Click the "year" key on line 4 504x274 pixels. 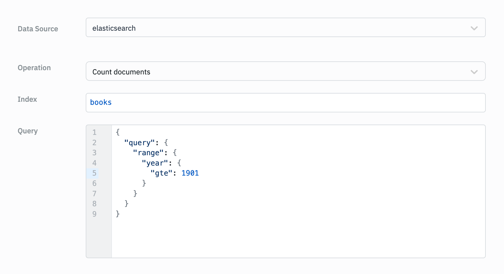pos(155,163)
